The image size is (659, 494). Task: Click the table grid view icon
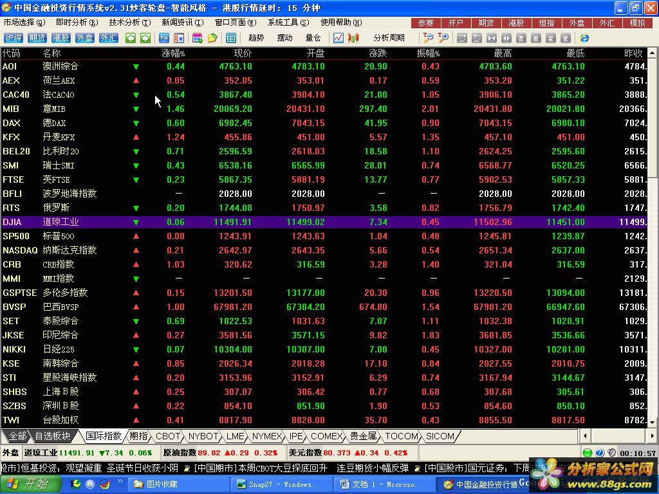point(231,38)
